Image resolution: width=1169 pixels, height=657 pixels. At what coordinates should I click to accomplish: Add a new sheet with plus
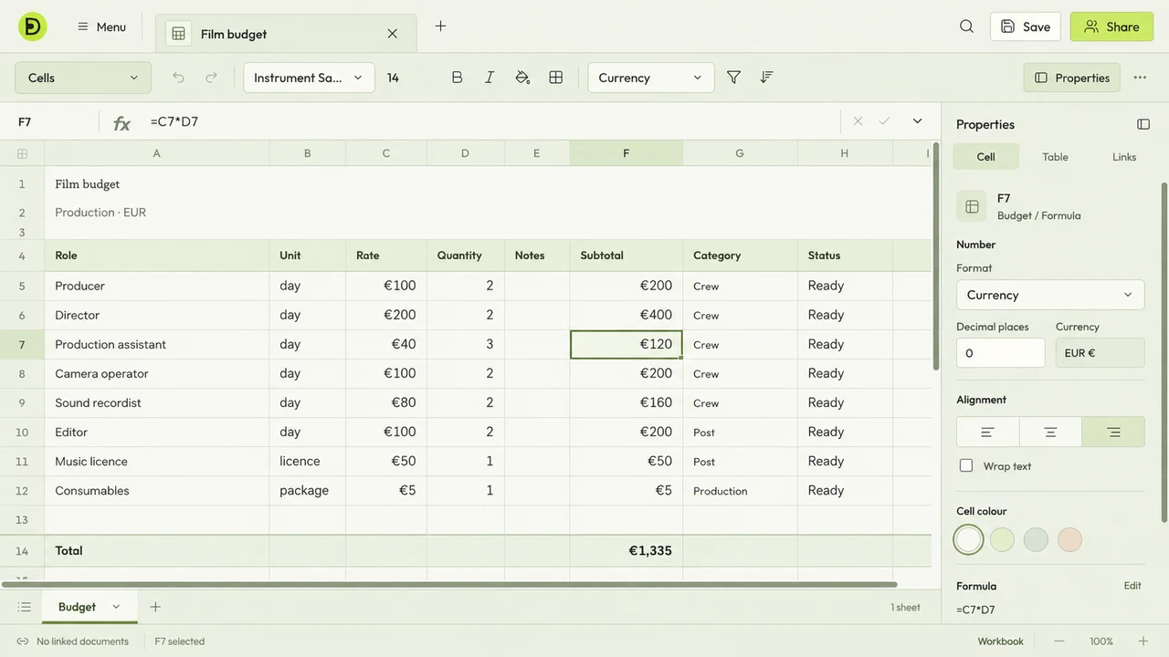tap(155, 607)
